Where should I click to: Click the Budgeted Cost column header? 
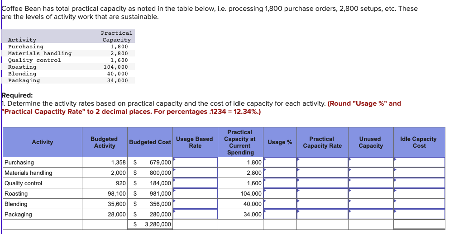(x=150, y=142)
